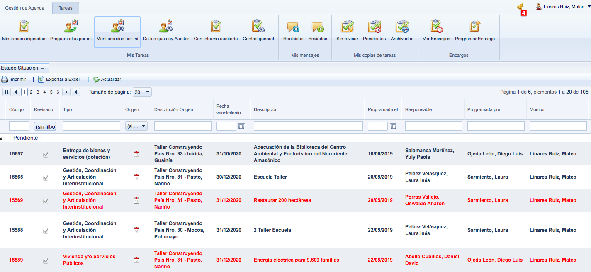The height and width of the screenshot is (272, 591).
Task: Open Enviados messages
Action: click(318, 32)
